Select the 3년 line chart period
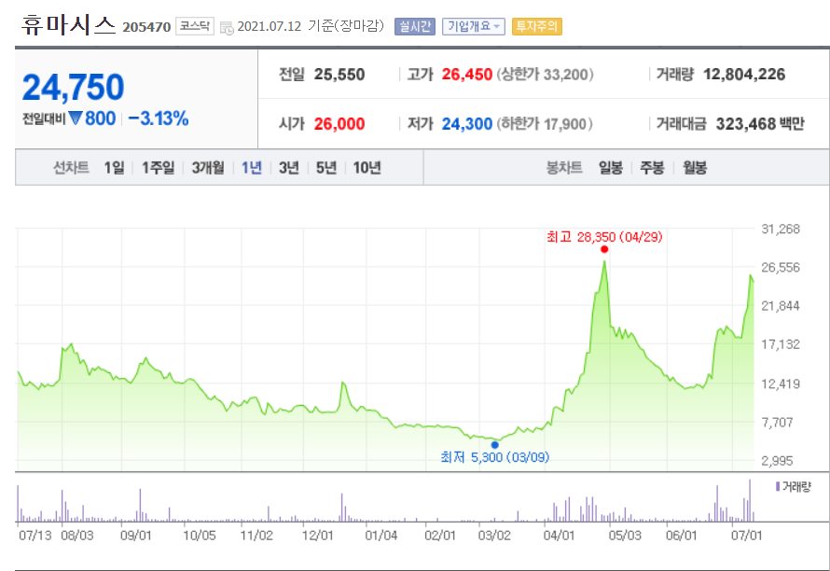This screenshot has width=830, height=571. (x=289, y=168)
